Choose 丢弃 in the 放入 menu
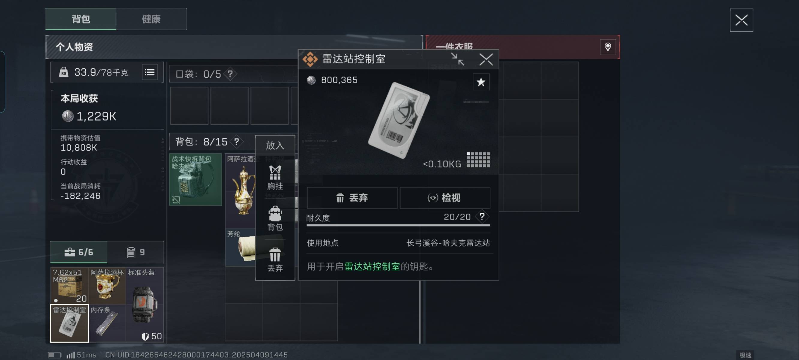 click(x=275, y=260)
